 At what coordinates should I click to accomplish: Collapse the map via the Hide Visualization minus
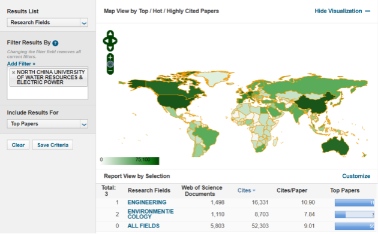(367, 11)
